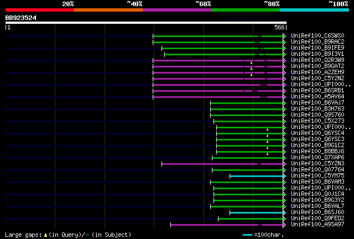The width and height of the screenshot is (354, 239).
Task: Click the red 20% identity legend segment
Action: (x=40, y=10)
